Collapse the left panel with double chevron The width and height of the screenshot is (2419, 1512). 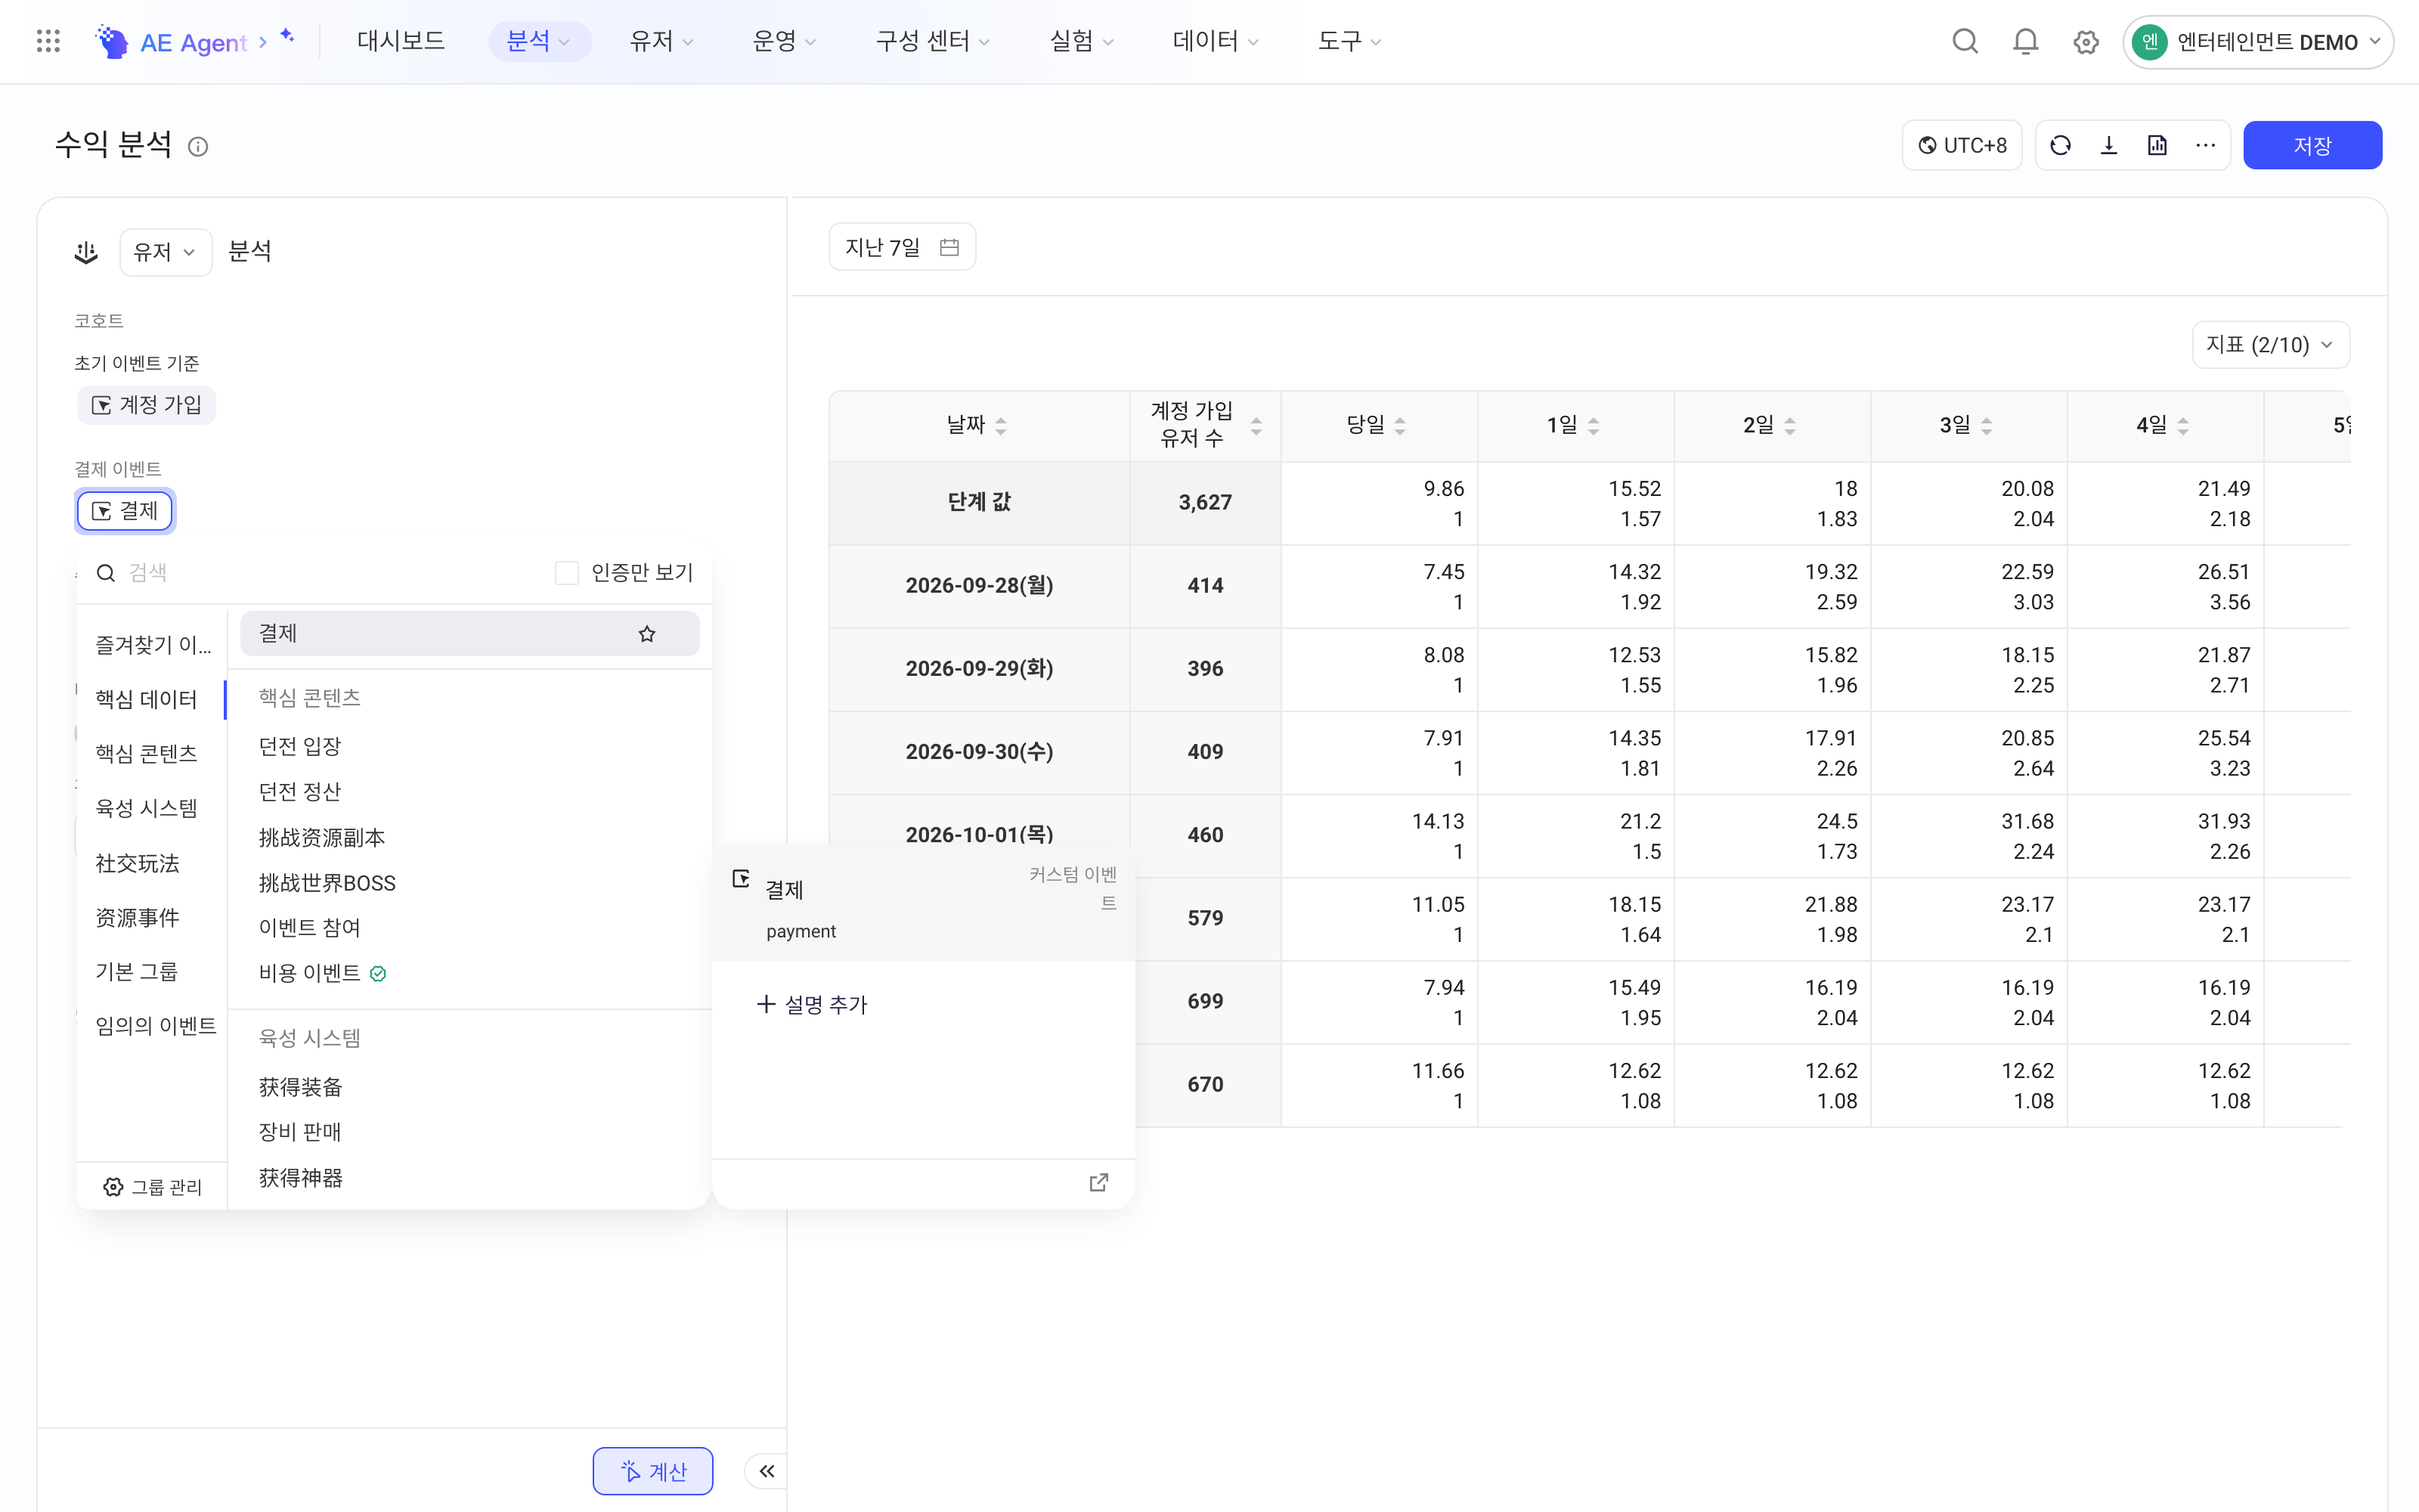click(767, 1471)
